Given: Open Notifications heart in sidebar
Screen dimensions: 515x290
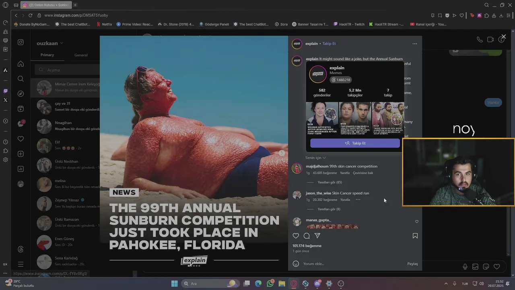Looking at the screenshot, I should 21,139.
